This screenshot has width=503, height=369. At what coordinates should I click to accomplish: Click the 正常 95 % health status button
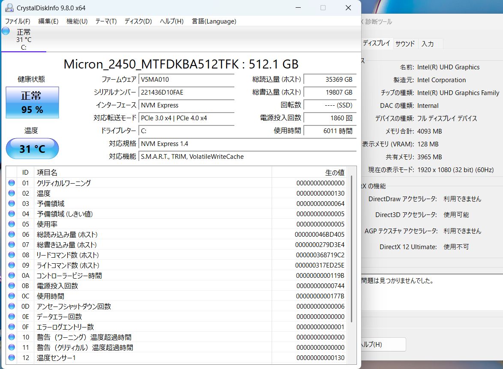tap(33, 103)
